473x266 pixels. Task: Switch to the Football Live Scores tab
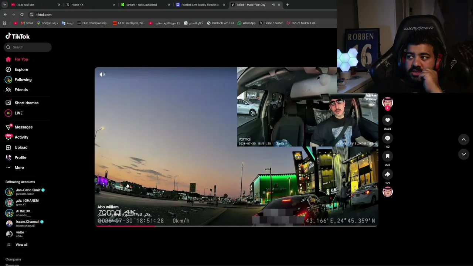coord(200,5)
